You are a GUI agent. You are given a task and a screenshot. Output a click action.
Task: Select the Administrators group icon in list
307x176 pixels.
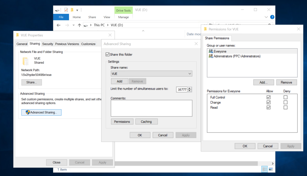tap(211, 56)
